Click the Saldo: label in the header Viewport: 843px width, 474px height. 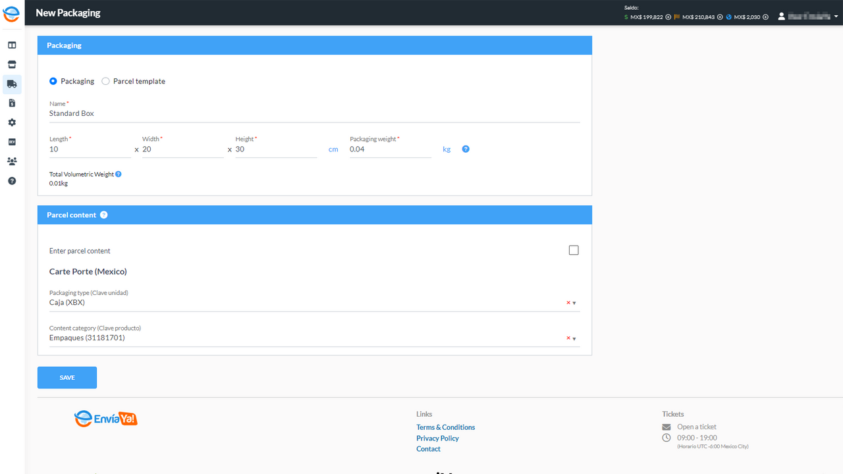click(x=632, y=8)
